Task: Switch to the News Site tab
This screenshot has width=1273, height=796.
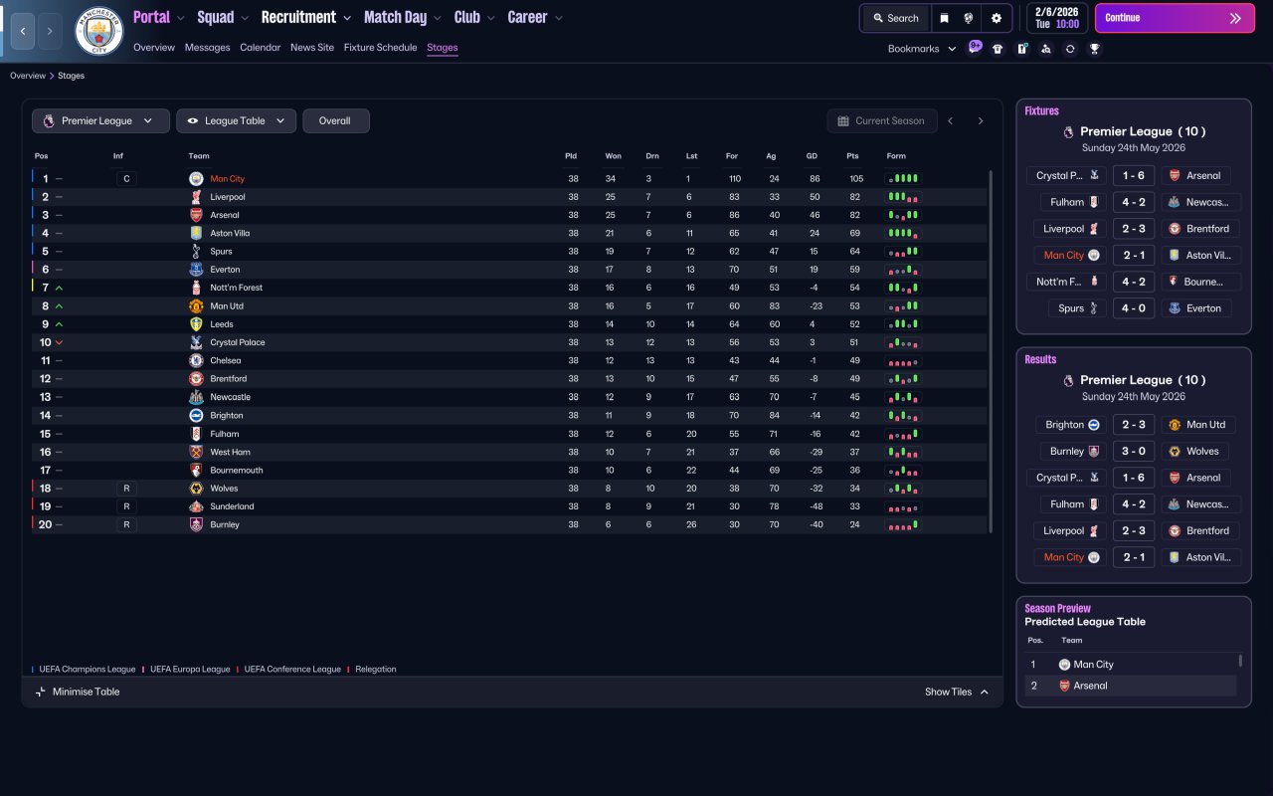Action: 312,48
